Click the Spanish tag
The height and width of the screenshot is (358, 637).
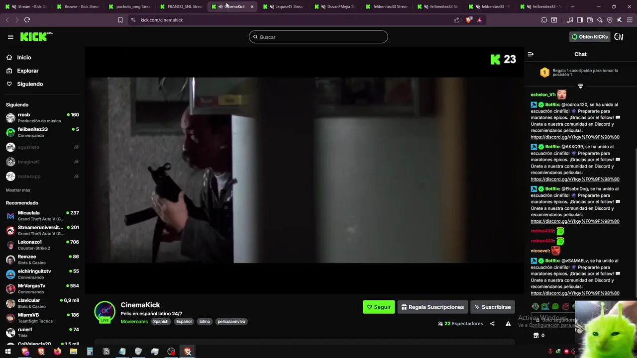click(161, 322)
